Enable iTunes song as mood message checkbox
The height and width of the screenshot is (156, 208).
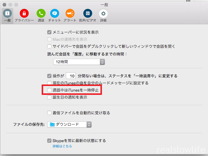tap(49, 83)
